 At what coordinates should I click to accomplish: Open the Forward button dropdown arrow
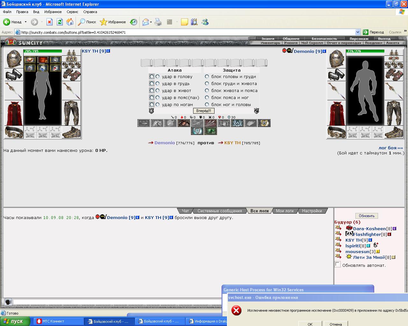pos(42,22)
